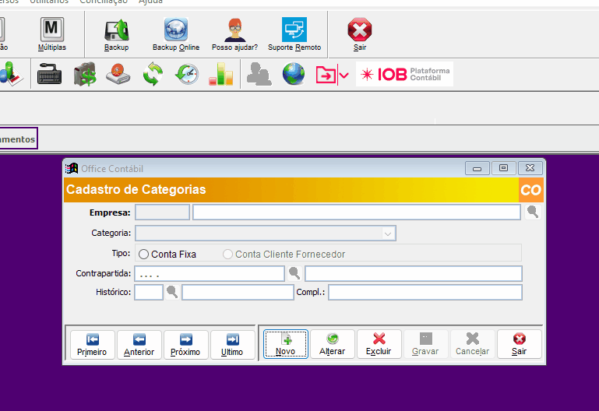Go to the Anterior record
This screenshot has width=599, height=411.
139,345
